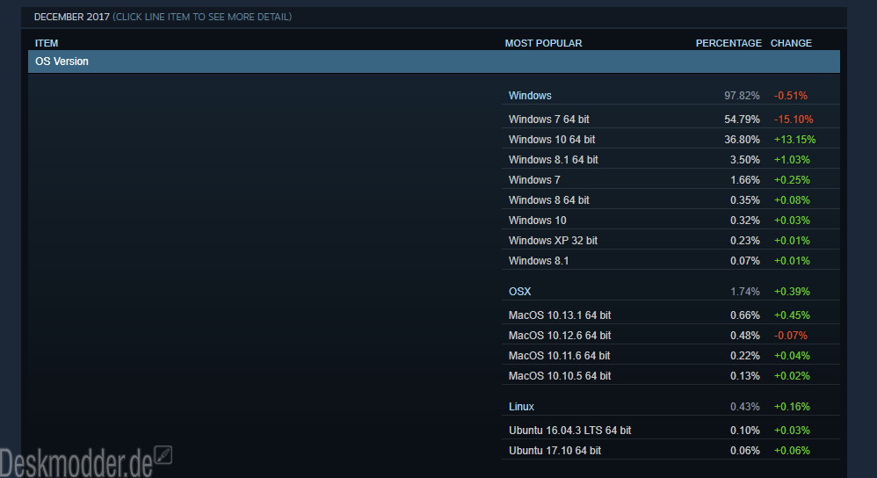Select the Windows 10 64 bit row
Image resolution: width=877 pixels, height=478 pixels.
tap(670, 139)
